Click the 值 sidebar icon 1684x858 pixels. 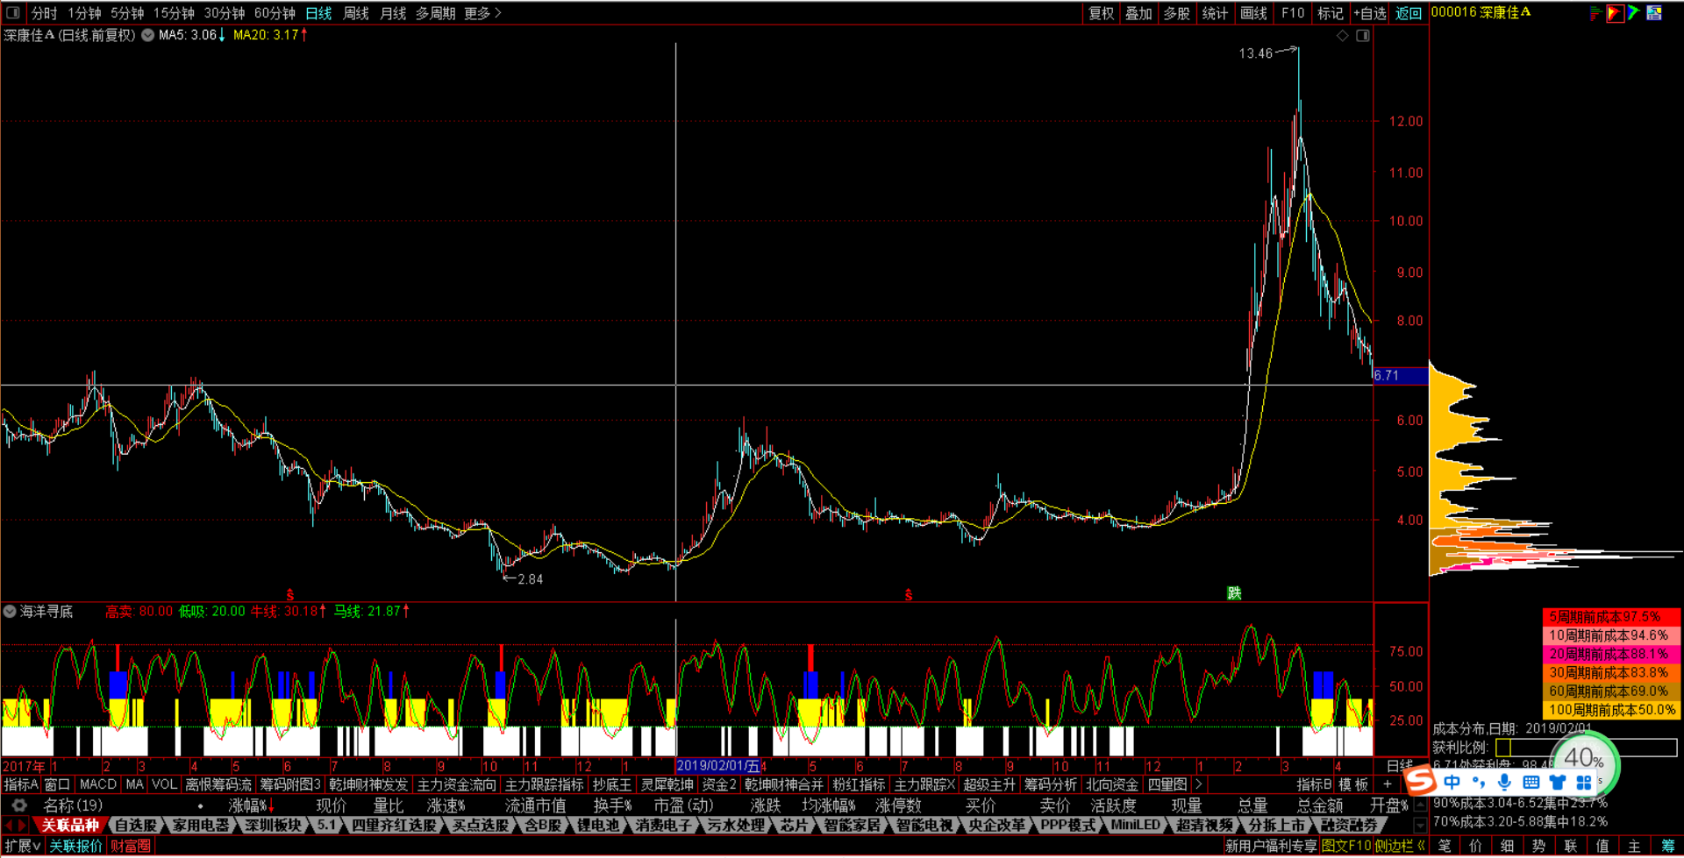click(1602, 846)
